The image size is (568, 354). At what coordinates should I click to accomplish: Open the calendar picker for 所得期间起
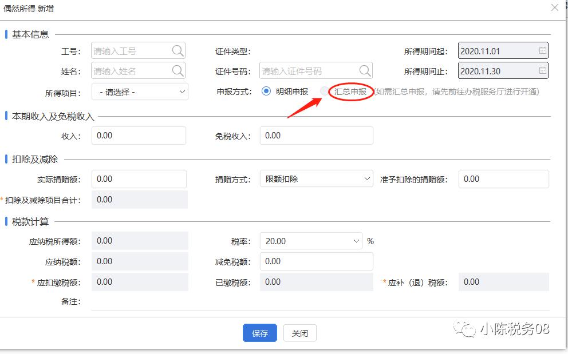[542, 50]
